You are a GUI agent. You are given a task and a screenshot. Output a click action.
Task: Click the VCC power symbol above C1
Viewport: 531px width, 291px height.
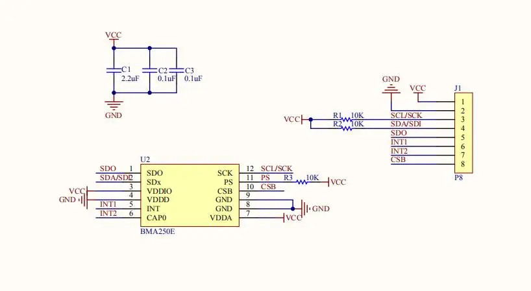click(x=114, y=37)
